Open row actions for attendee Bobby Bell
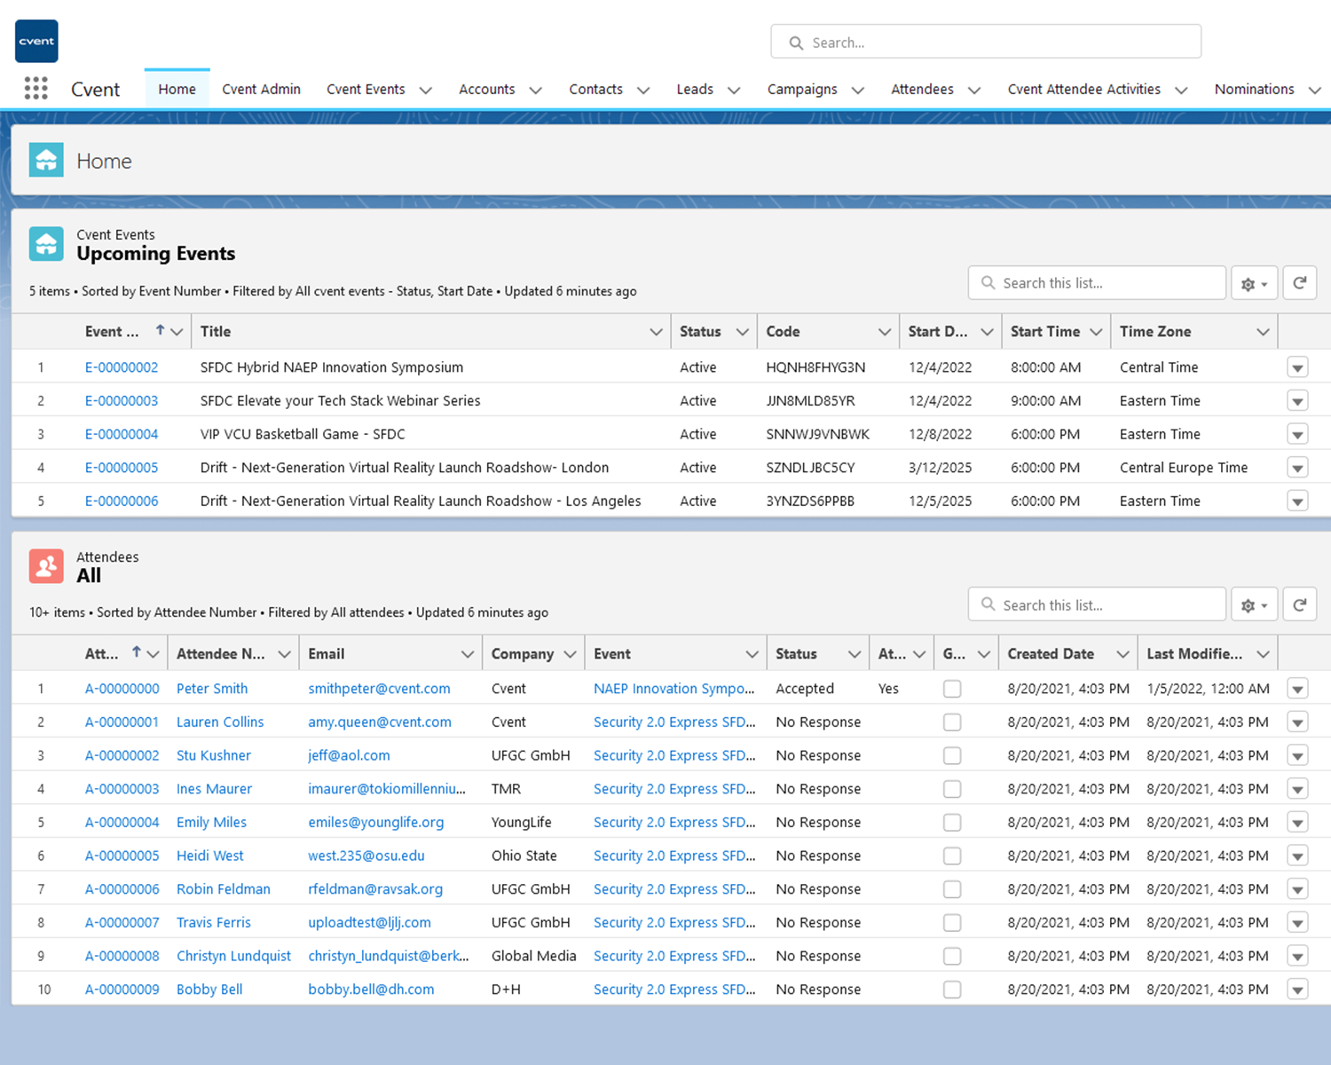The image size is (1331, 1065). (1297, 990)
